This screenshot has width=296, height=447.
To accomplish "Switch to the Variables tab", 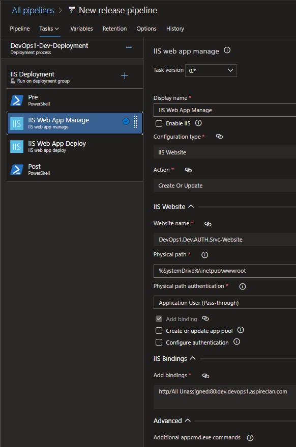I will [81, 29].
